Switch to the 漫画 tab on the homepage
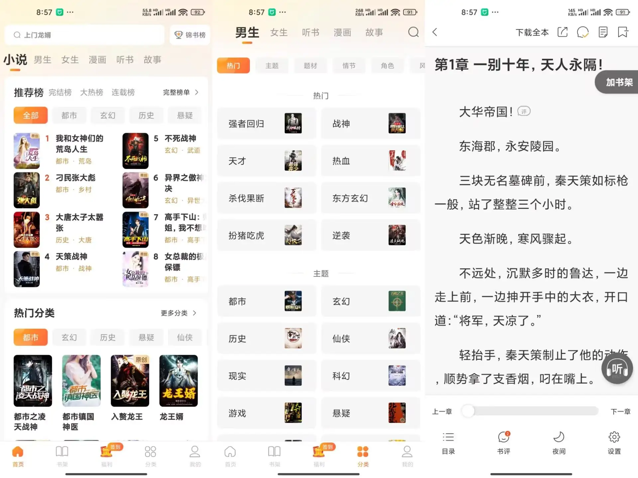This screenshot has height=478, width=638. pyautogui.click(x=97, y=60)
